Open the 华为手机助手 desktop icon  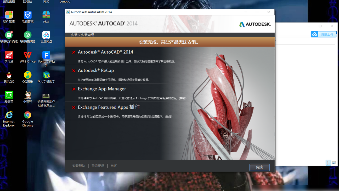46,75
